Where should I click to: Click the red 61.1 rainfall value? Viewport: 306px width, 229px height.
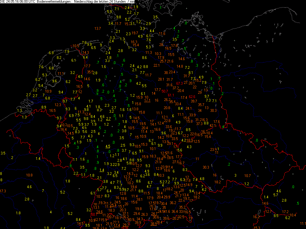(x=171, y=95)
